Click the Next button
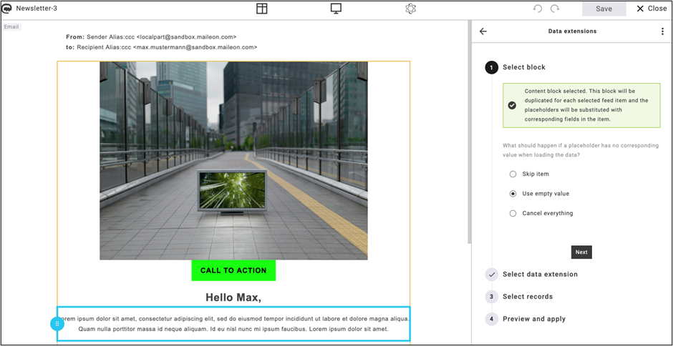This screenshot has height=346, width=673. point(581,252)
